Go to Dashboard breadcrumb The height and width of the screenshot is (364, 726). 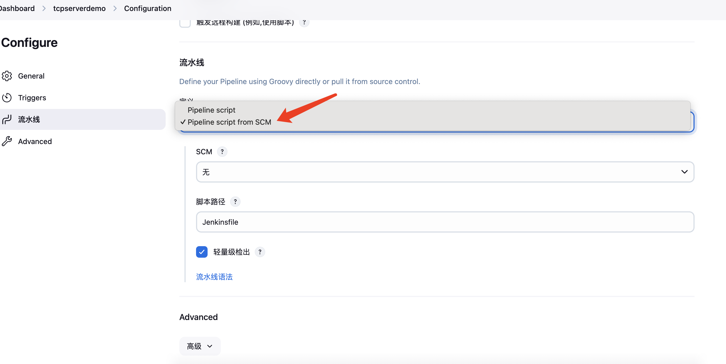[17, 8]
